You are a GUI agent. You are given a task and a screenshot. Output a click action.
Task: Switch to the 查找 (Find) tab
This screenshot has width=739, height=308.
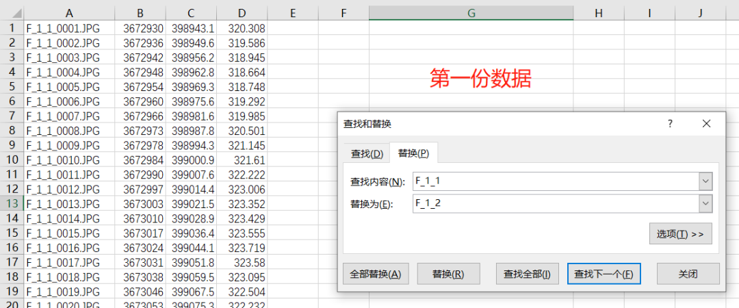click(367, 154)
